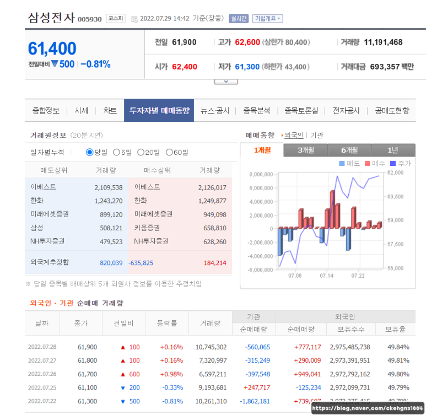Click the calendar icon beside the date
The height and width of the screenshot is (415, 426).
tap(134, 19)
